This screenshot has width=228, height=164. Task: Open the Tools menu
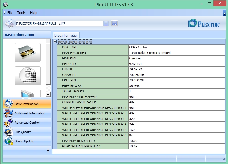[21, 13]
